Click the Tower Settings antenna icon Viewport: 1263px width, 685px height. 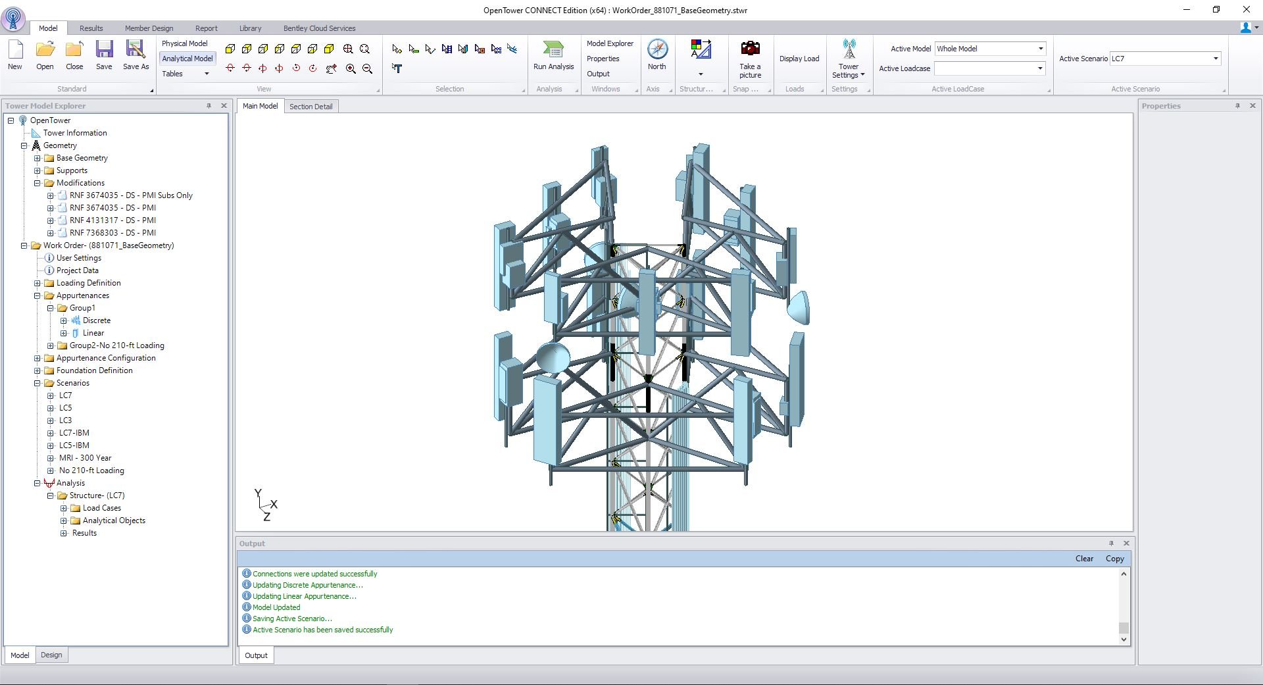point(849,49)
